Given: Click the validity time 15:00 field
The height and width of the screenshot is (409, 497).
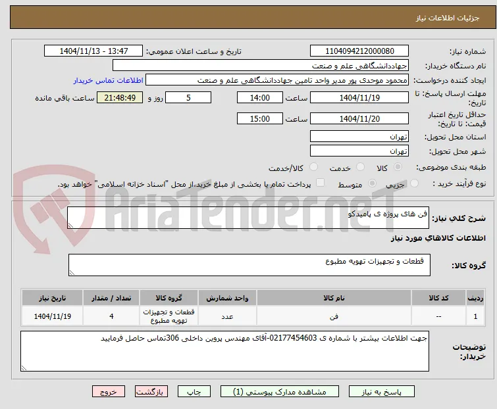Looking at the screenshot, I should click(x=260, y=118).
